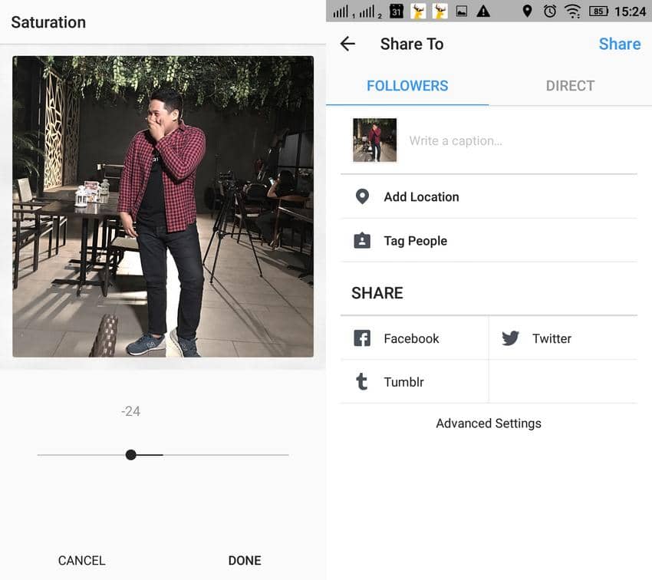Click the Add Location pin icon

coord(362,196)
